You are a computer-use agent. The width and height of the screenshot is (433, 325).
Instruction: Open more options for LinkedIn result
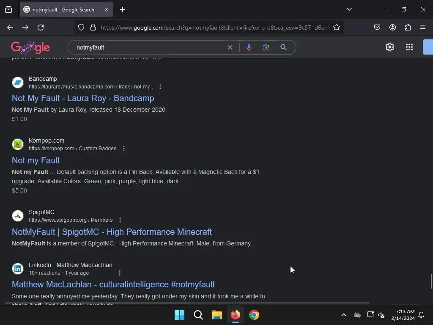pos(120,273)
